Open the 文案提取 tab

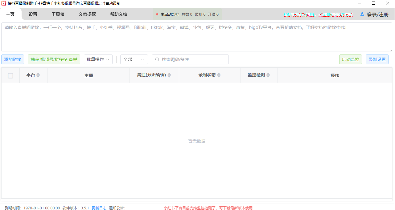pos(87,14)
